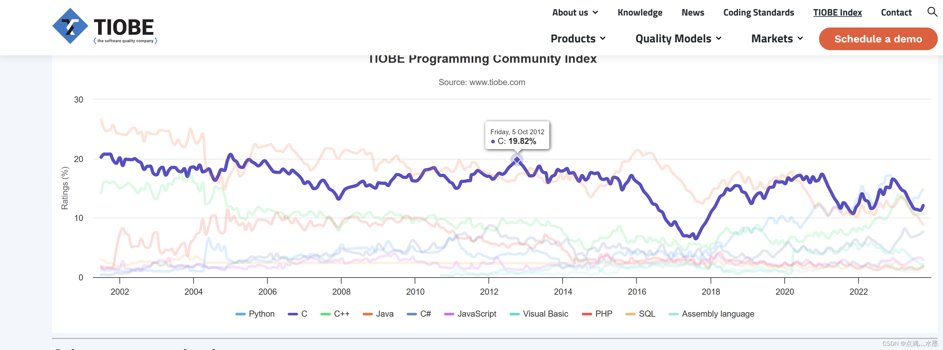The width and height of the screenshot is (943, 350).
Task: Click the 2022 x-axis label
Action: click(x=859, y=292)
